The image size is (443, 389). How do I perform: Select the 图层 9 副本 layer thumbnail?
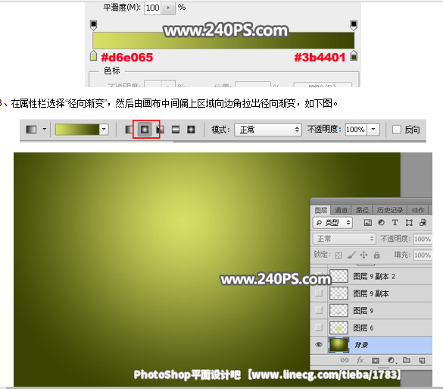coord(338,293)
